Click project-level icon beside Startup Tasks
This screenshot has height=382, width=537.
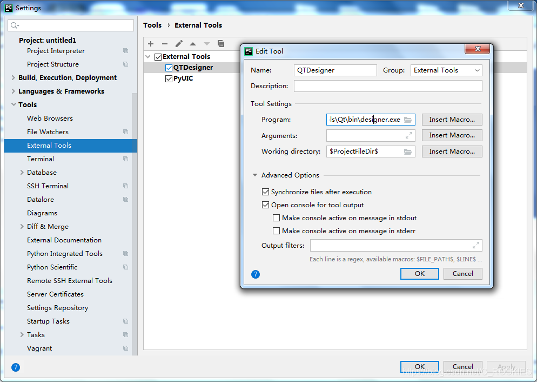pos(126,321)
